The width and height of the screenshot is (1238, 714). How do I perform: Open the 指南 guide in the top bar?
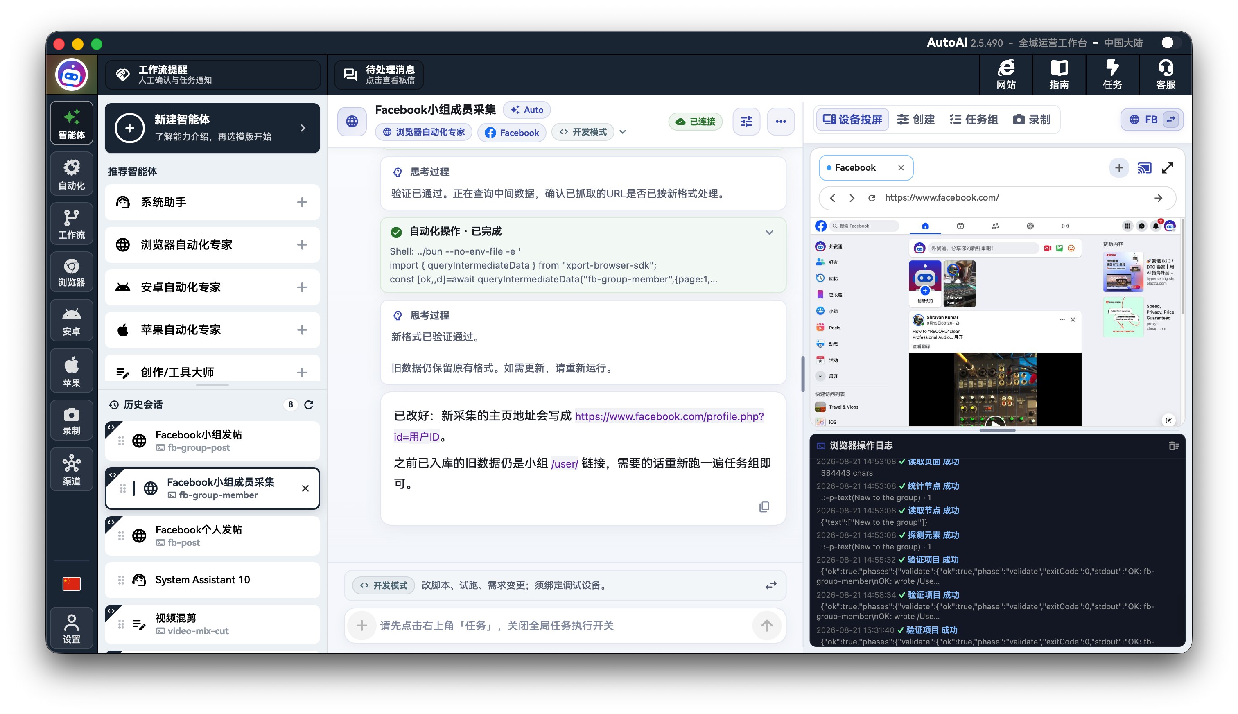(1059, 75)
